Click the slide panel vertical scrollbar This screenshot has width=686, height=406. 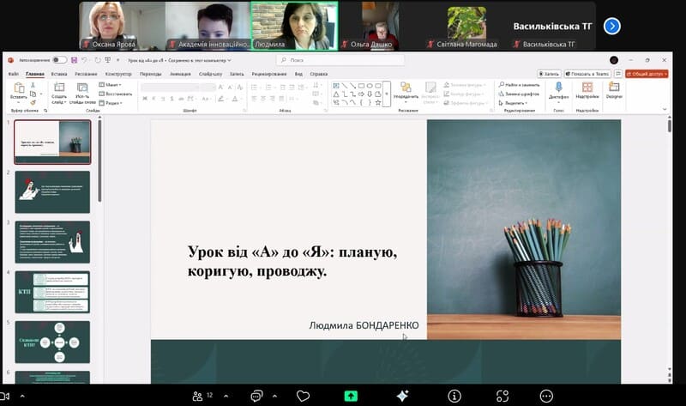pyautogui.click(x=99, y=161)
